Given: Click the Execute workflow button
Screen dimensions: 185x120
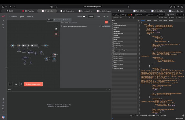Looking at the screenshot, I should pos(33,84).
